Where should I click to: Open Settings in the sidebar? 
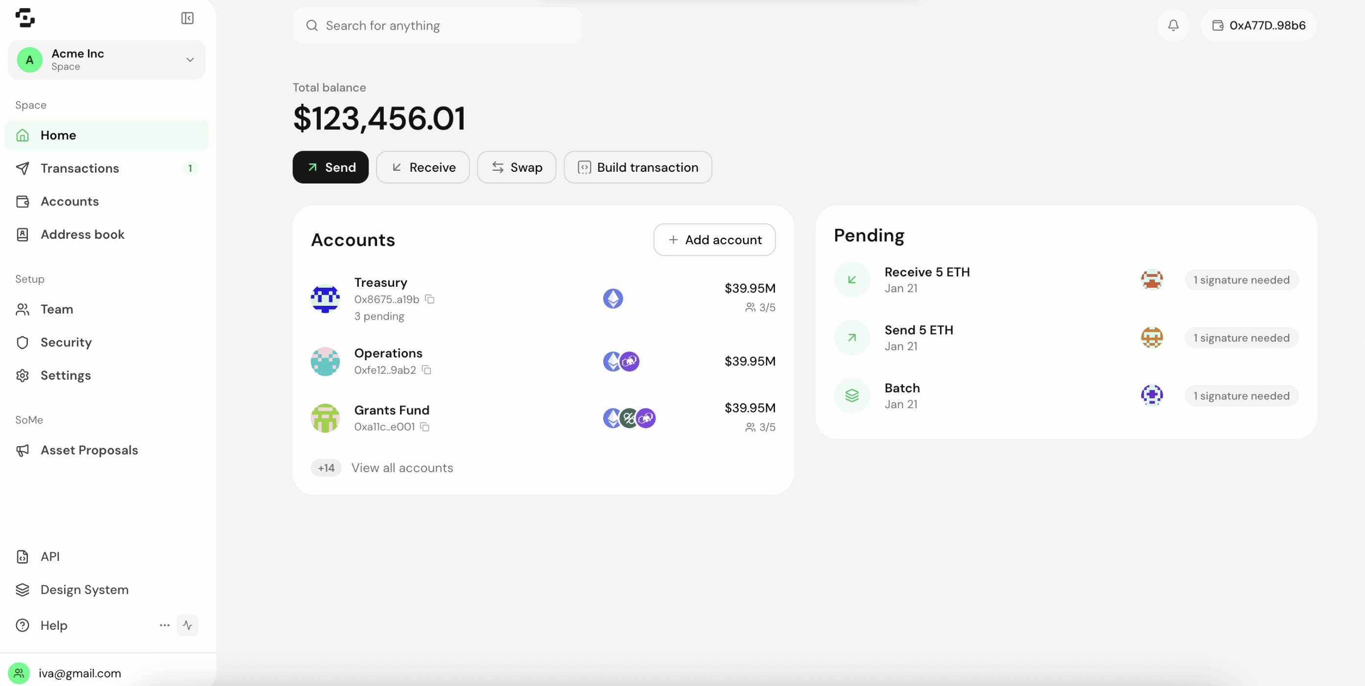(x=107, y=376)
